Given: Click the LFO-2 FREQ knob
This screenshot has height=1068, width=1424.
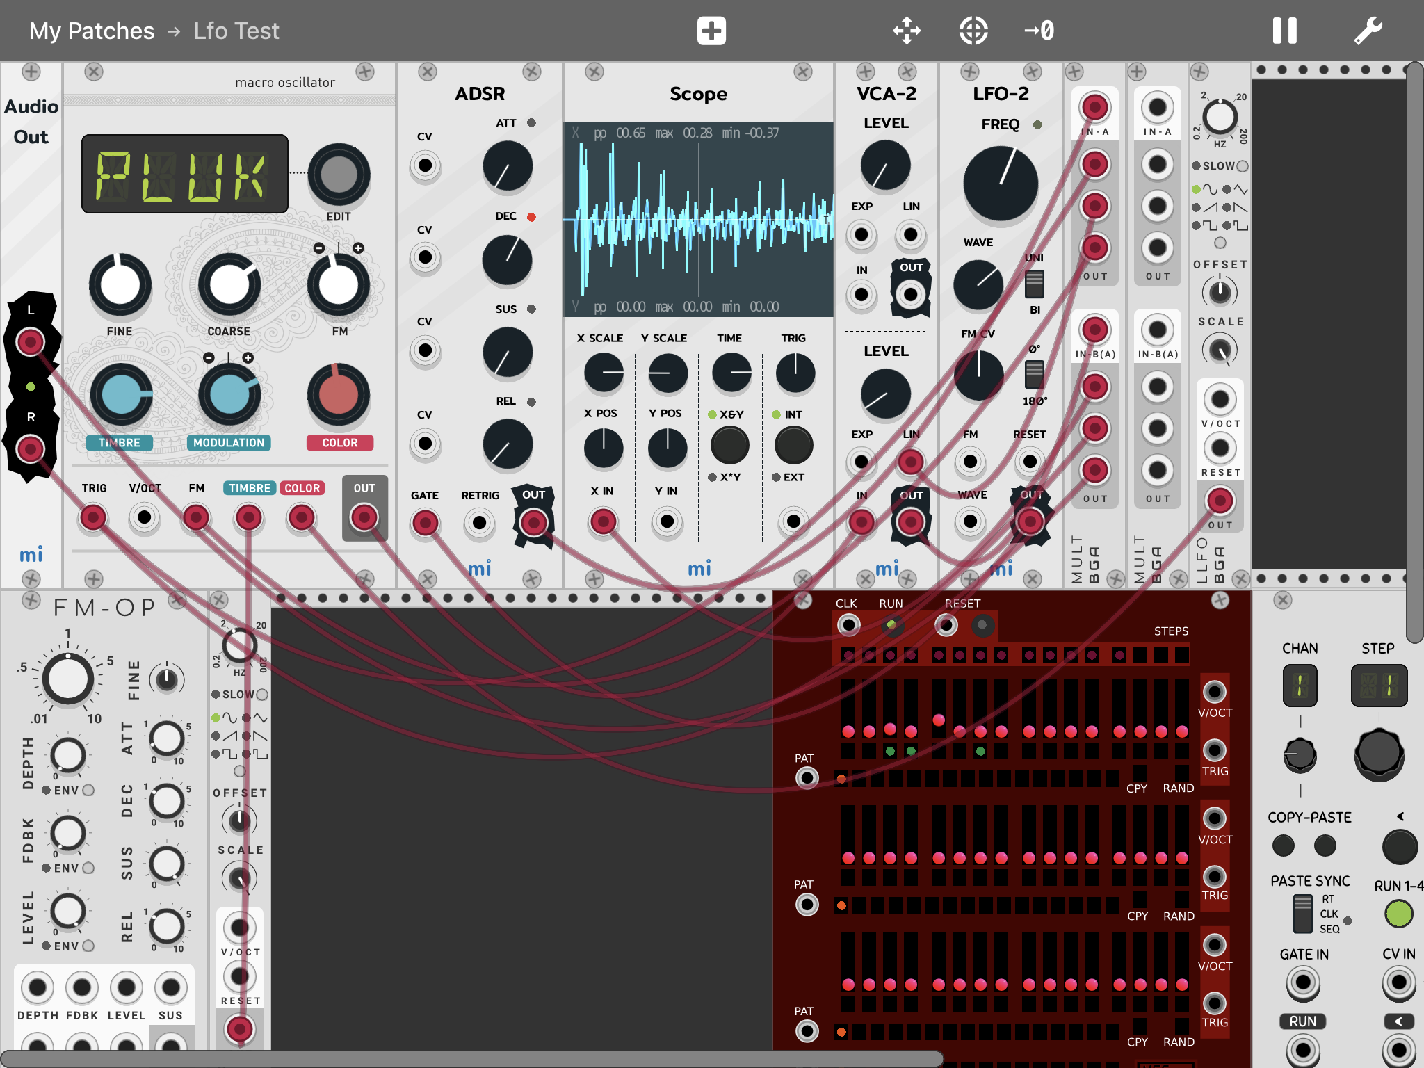Looking at the screenshot, I should click(x=1000, y=184).
